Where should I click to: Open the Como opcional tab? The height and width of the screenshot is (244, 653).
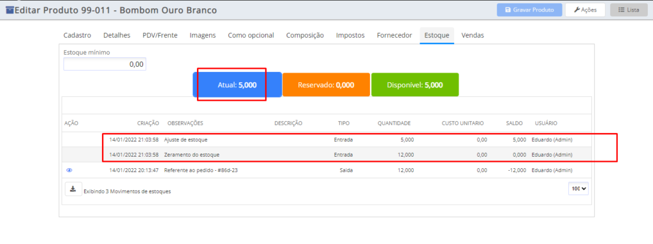pos(251,36)
